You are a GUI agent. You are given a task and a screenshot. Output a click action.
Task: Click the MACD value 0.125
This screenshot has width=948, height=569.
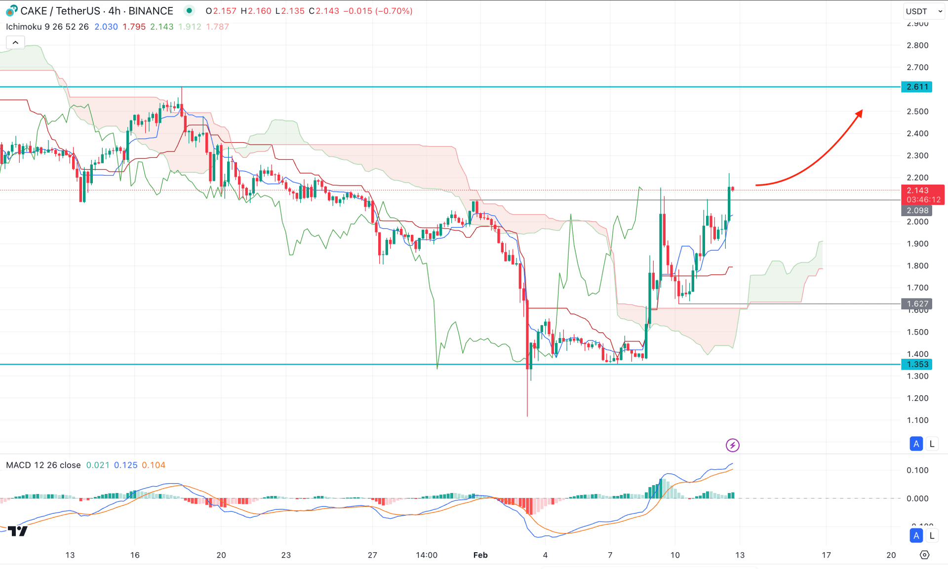pyautogui.click(x=126, y=465)
